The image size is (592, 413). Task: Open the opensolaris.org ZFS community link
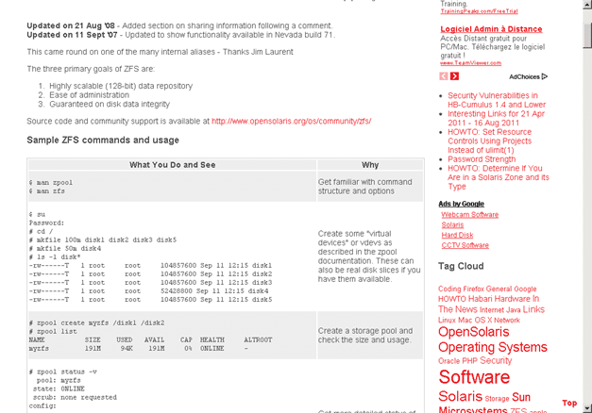(x=291, y=121)
